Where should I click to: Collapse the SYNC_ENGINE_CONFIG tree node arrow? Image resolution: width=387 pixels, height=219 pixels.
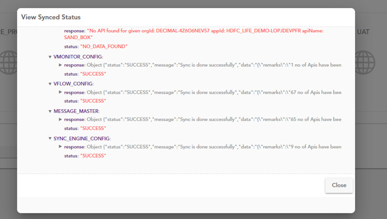coord(50,139)
